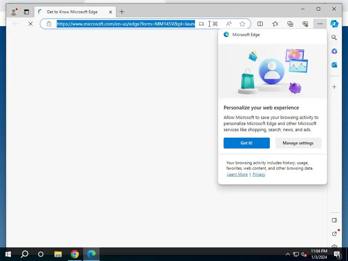
Task: Open the Privacy link
Action: click(x=259, y=174)
